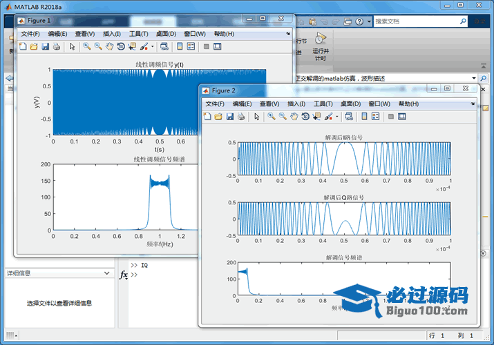
Task: Open 帮助(H) menu in Figure 2
Action: pos(408,103)
